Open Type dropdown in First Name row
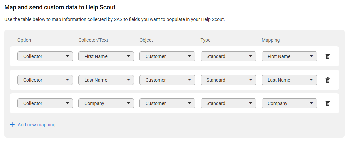Image resolution: width=350 pixels, height=143 pixels. click(x=228, y=56)
